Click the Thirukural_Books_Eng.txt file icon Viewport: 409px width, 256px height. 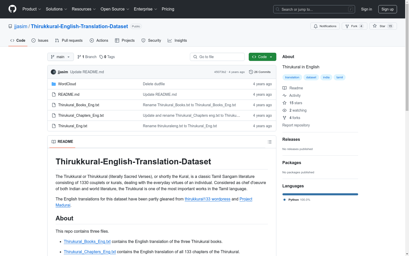pyautogui.click(x=54, y=105)
